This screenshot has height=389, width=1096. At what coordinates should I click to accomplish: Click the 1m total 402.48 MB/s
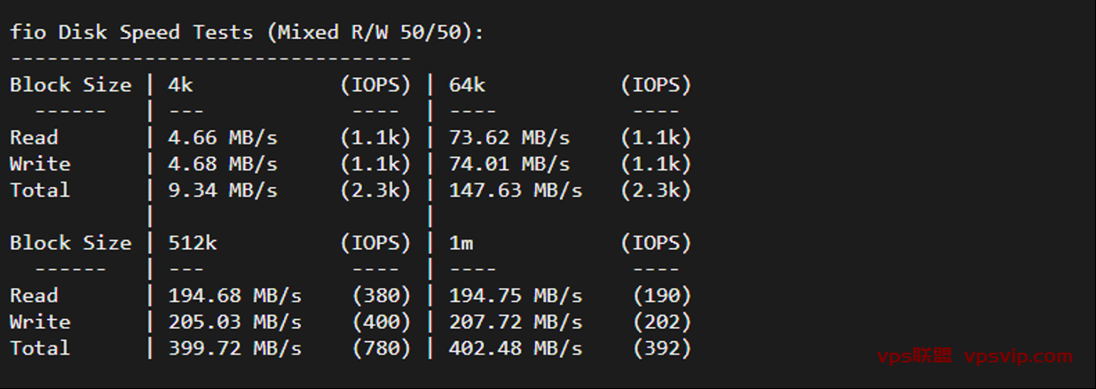515,348
